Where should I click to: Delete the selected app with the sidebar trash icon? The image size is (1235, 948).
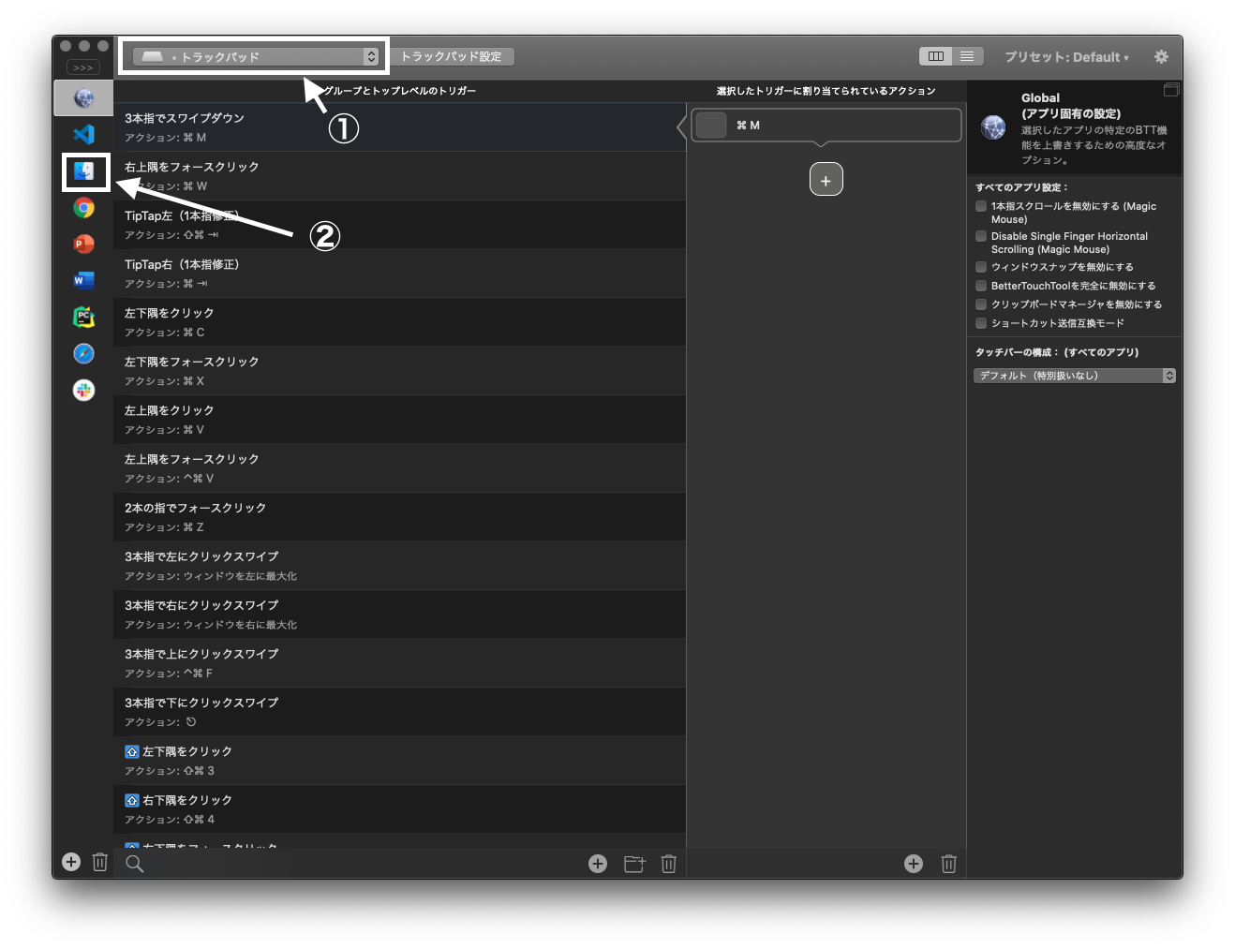pyautogui.click(x=100, y=862)
